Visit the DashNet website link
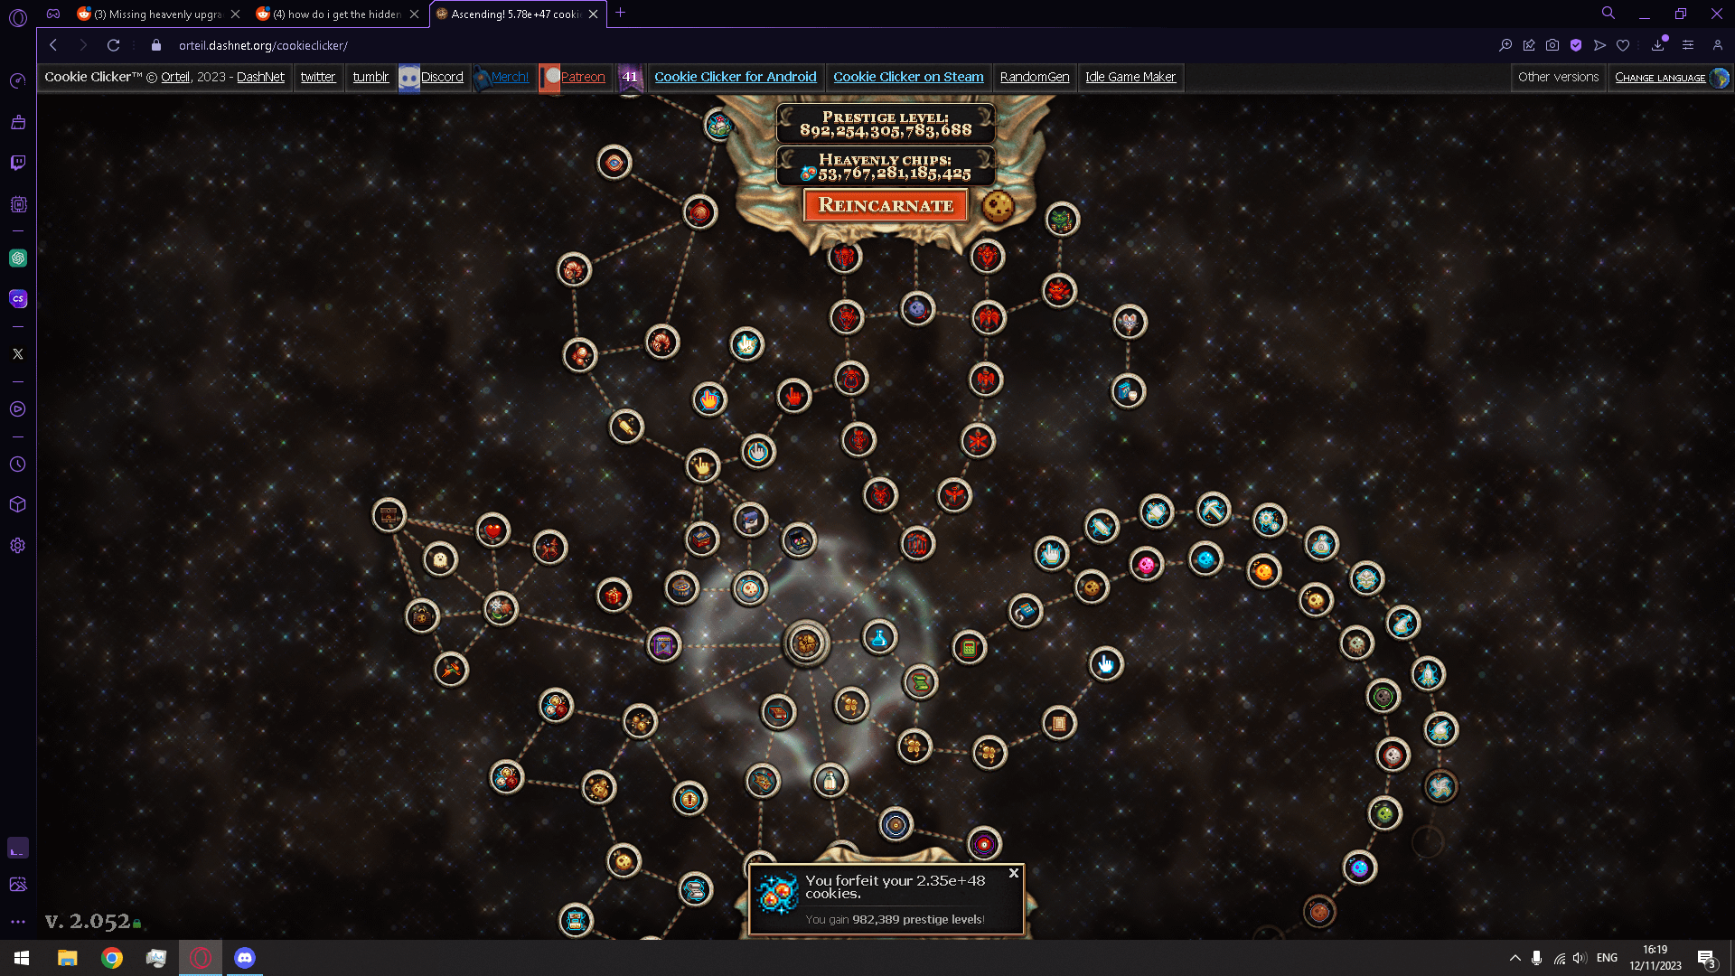Viewport: 1735px width, 976px height. pyautogui.click(x=259, y=76)
